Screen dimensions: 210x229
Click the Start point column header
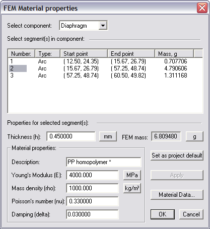[x=84, y=54]
